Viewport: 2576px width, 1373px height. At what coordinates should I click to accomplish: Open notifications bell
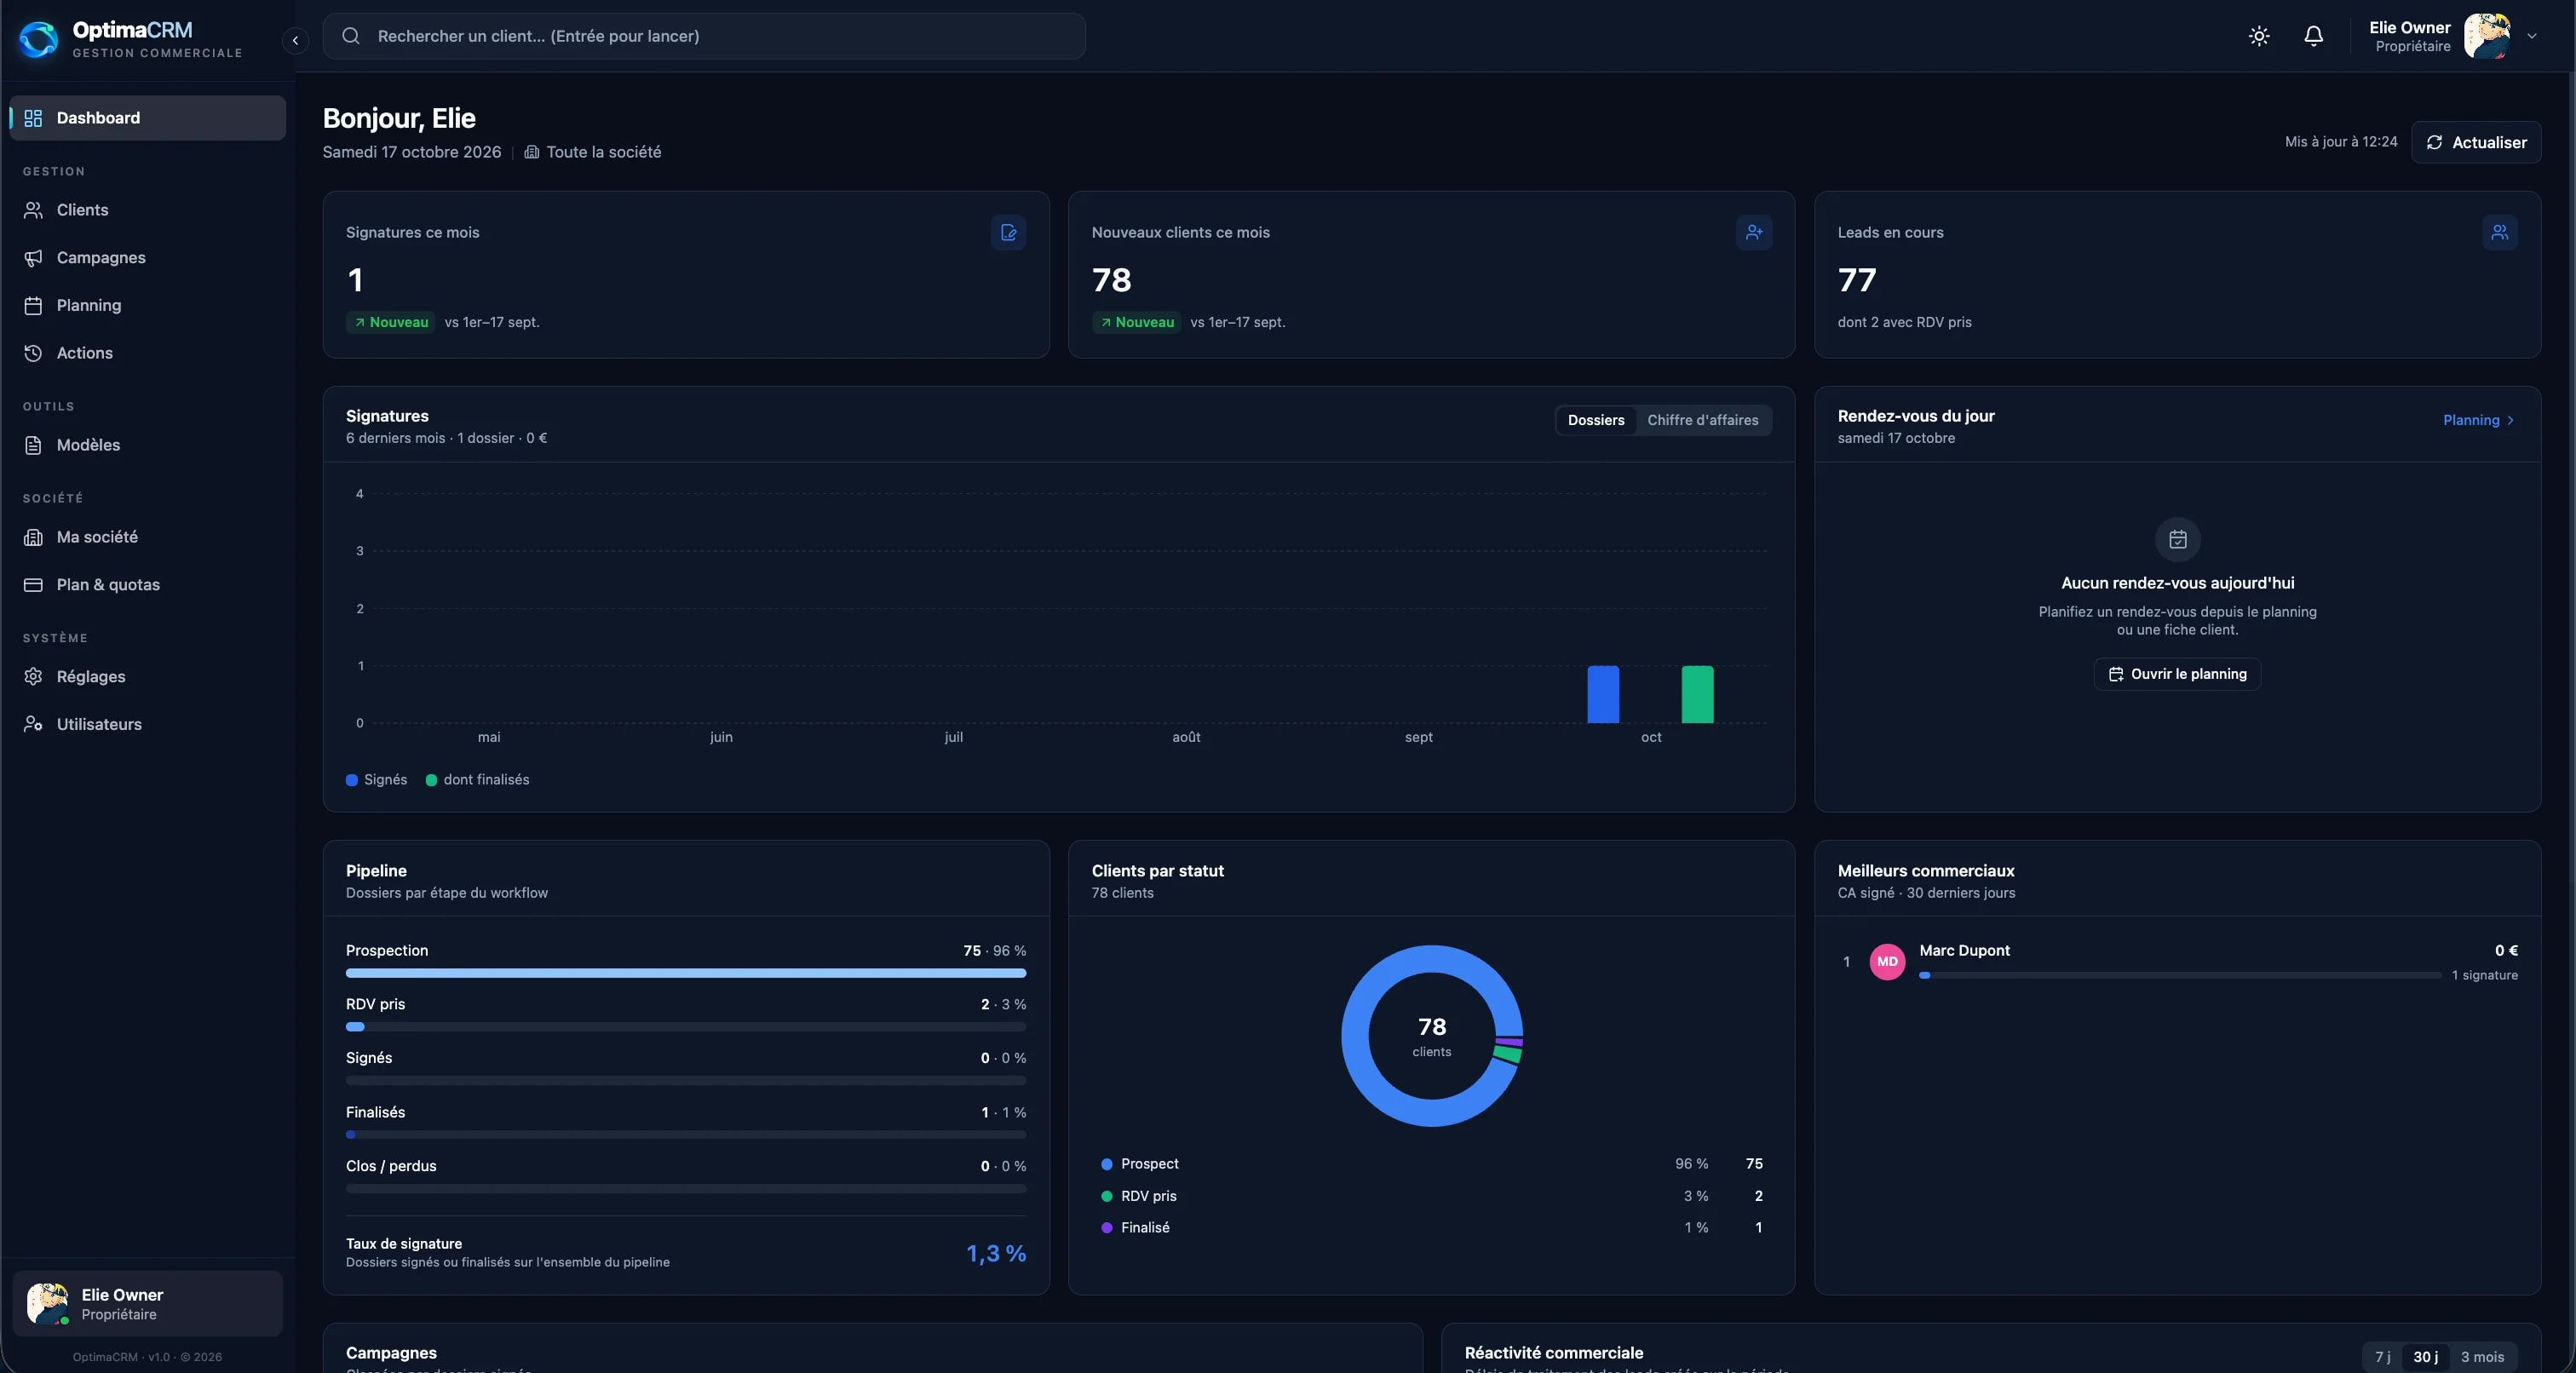(2313, 36)
